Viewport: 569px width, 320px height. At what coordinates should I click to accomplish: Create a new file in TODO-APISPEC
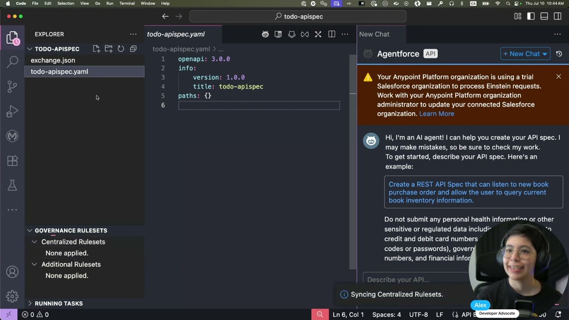[x=96, y=49]
